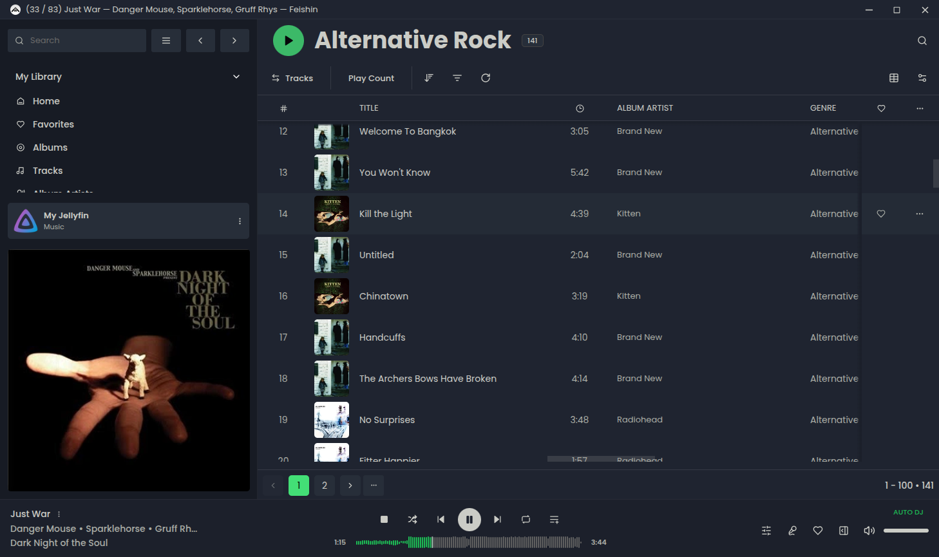Open the hamburger menu beside search

click(166, 41)
